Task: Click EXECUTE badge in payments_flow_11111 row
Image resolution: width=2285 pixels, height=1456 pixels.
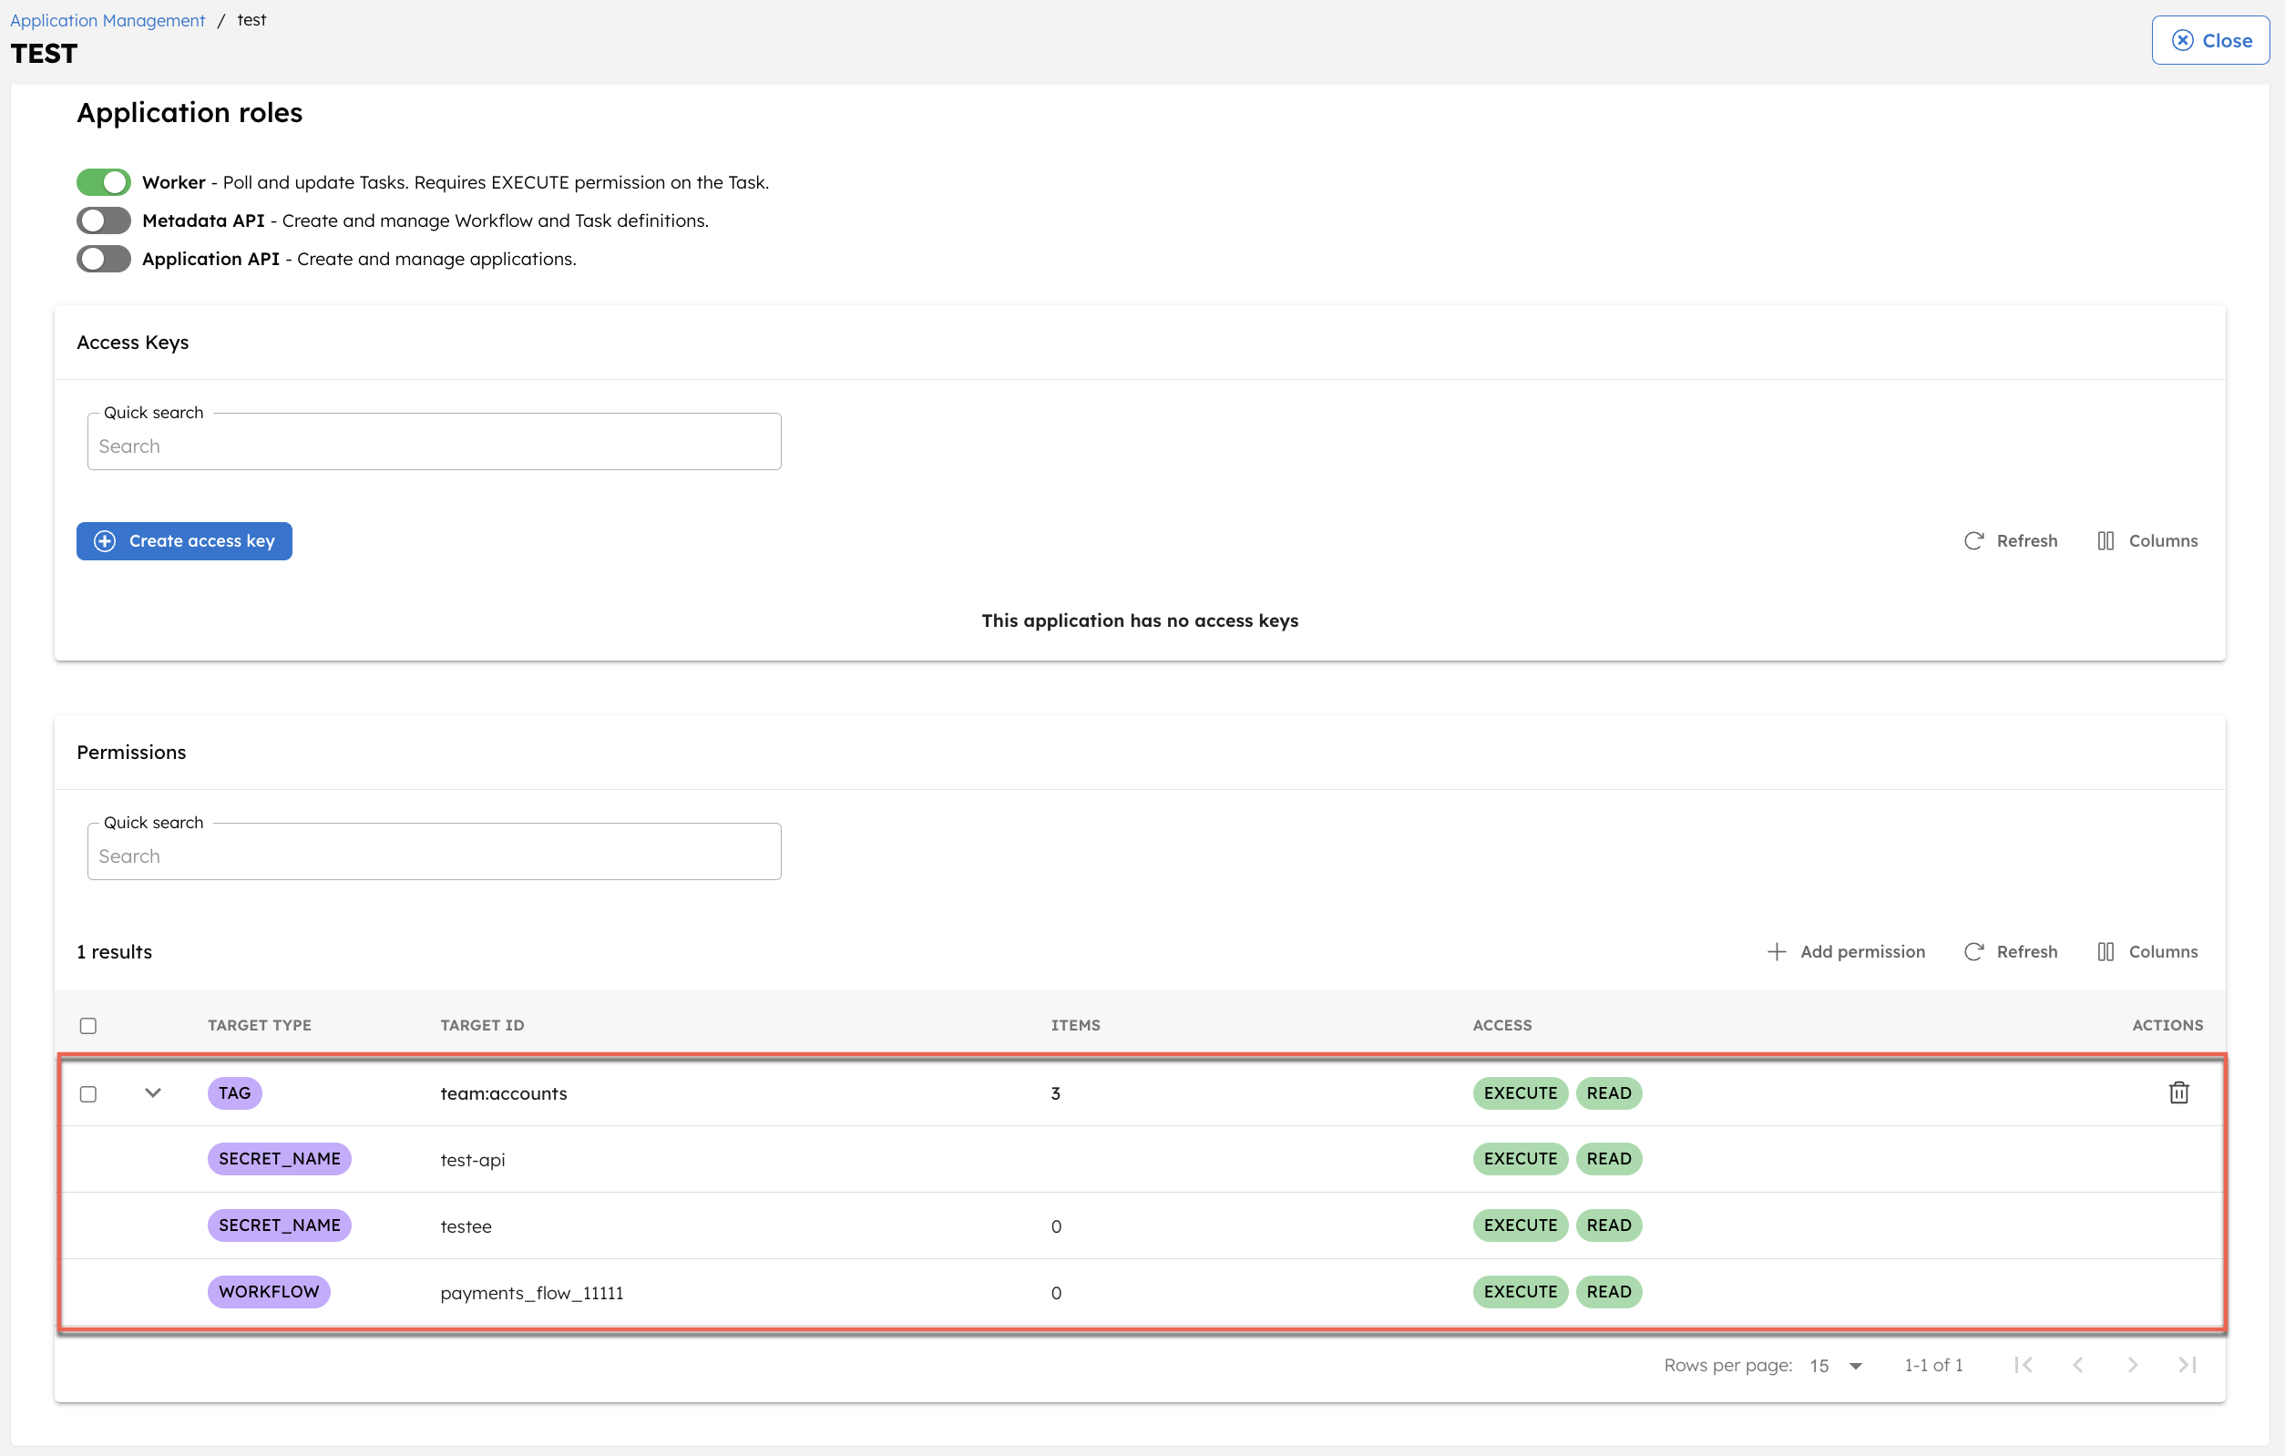Action: coord(1519,1291)
